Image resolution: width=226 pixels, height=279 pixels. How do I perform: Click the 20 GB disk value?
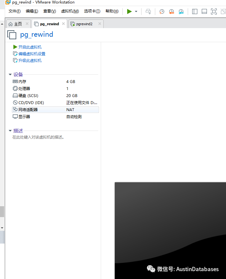pos(72,96)
